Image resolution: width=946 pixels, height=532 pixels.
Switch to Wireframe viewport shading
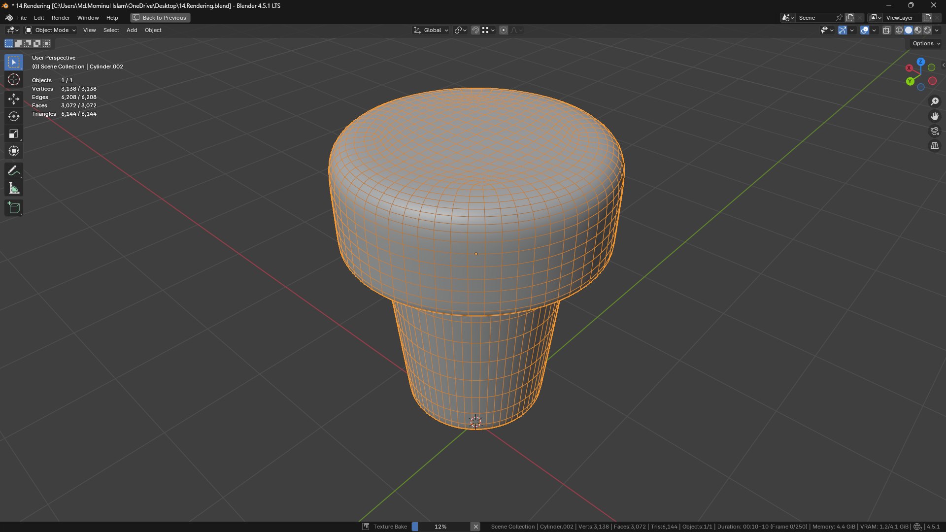click(899, 30)
